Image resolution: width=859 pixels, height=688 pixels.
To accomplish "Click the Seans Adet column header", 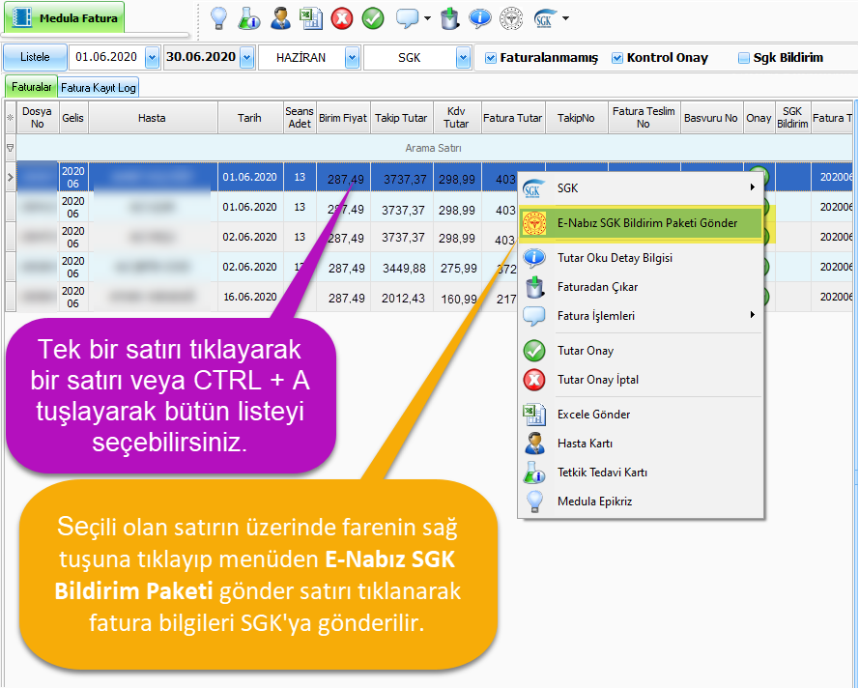I will [300, 117].
